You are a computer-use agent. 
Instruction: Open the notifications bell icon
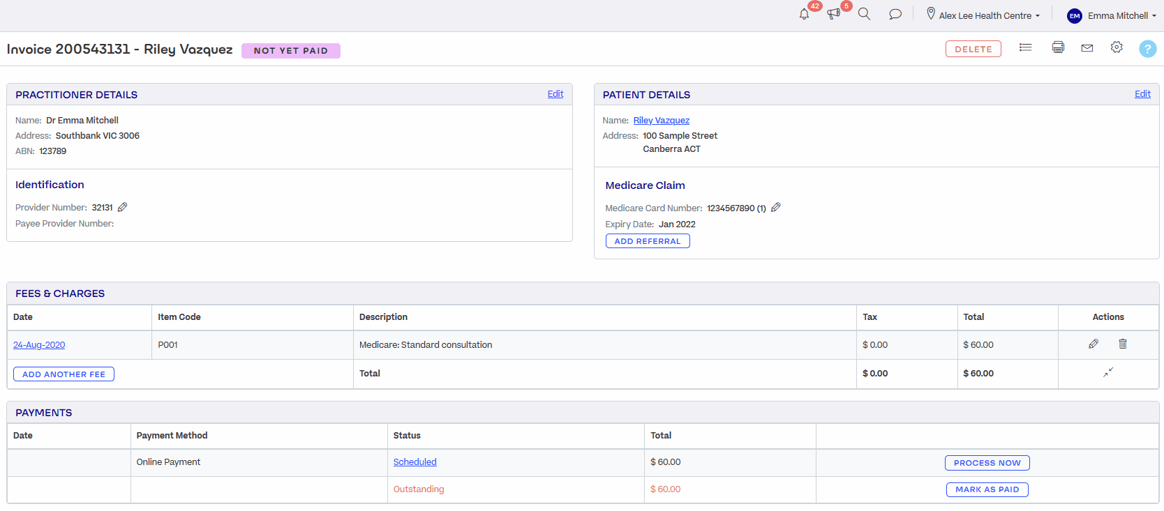click(x=804, y=14)
